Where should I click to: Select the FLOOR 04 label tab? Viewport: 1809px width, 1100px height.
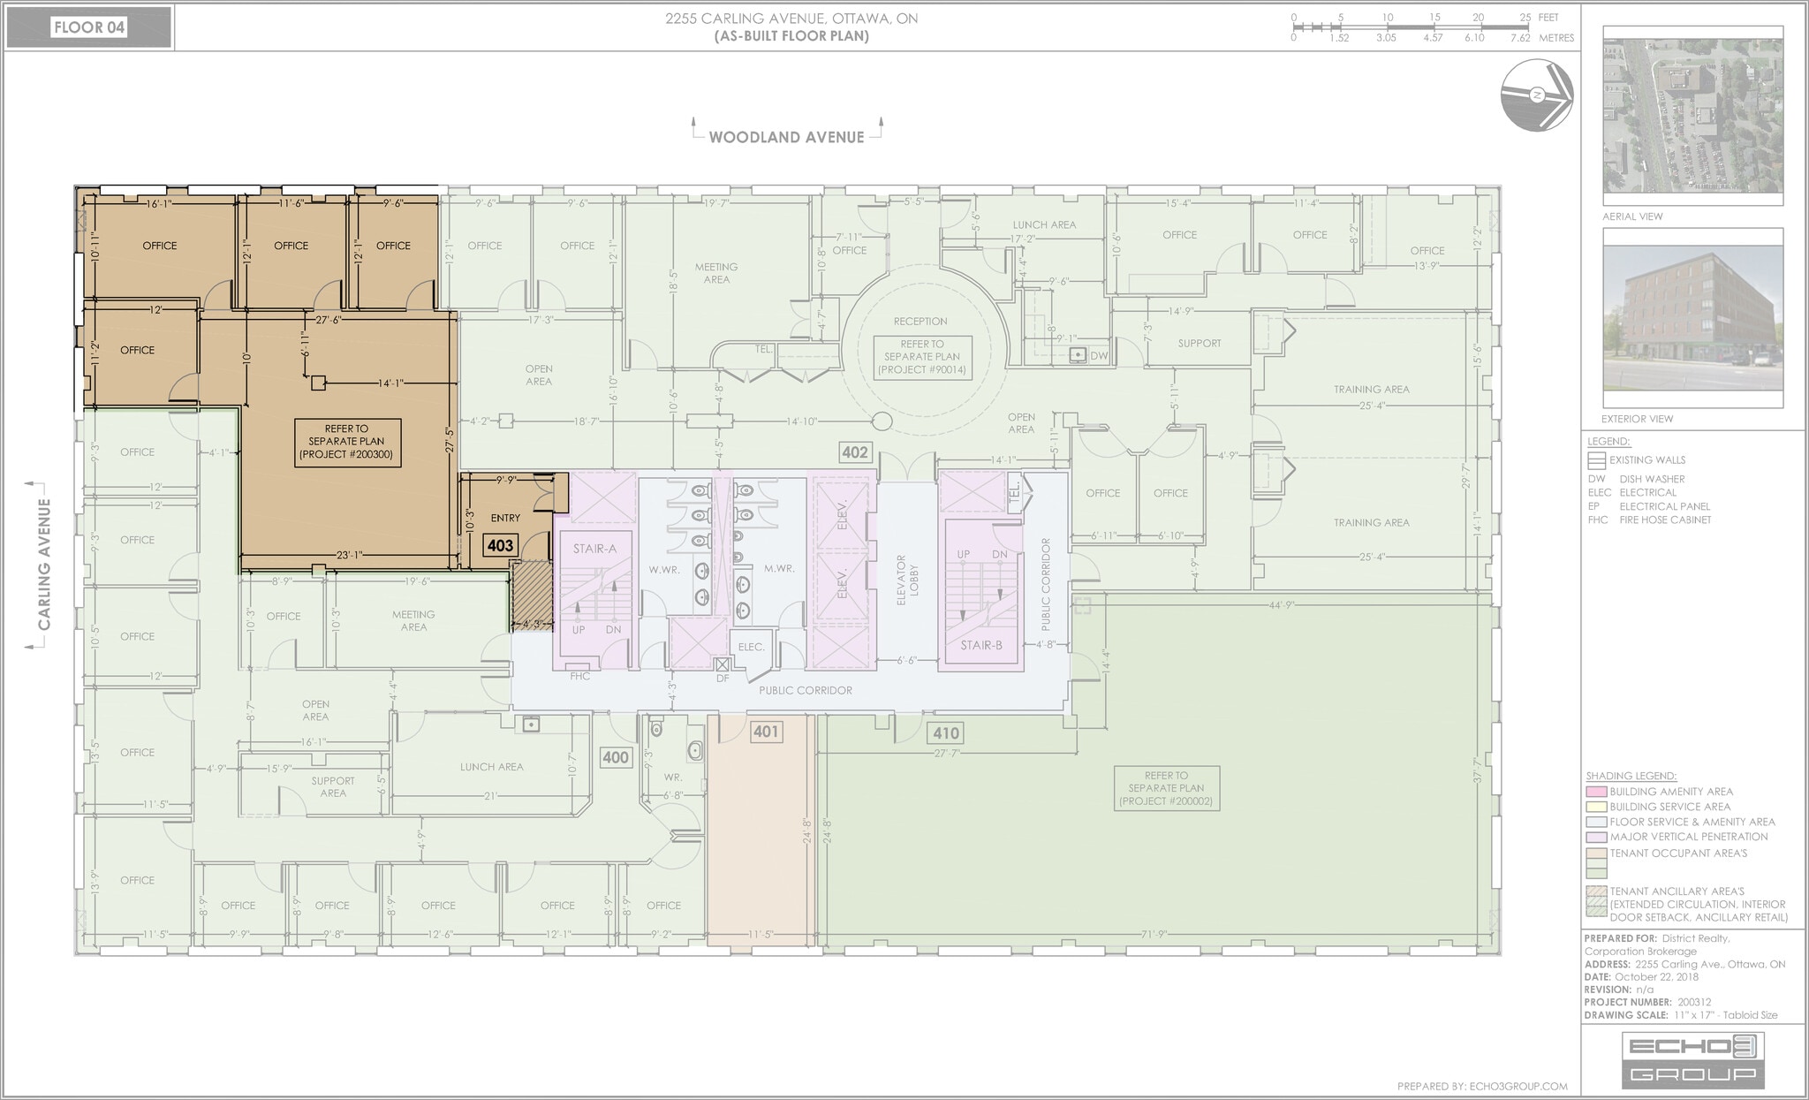[88, 27]
